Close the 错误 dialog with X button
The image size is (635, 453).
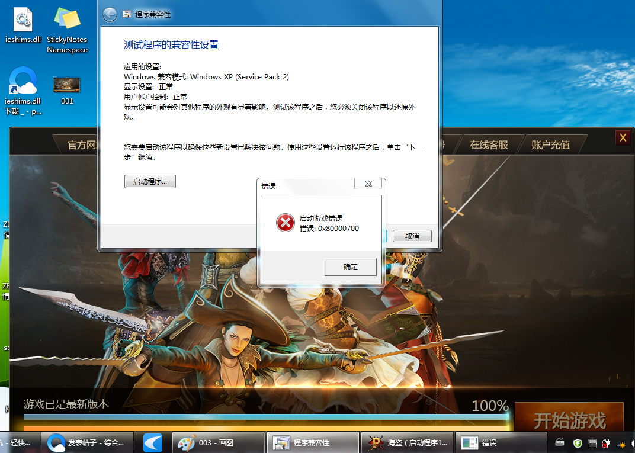368,184
